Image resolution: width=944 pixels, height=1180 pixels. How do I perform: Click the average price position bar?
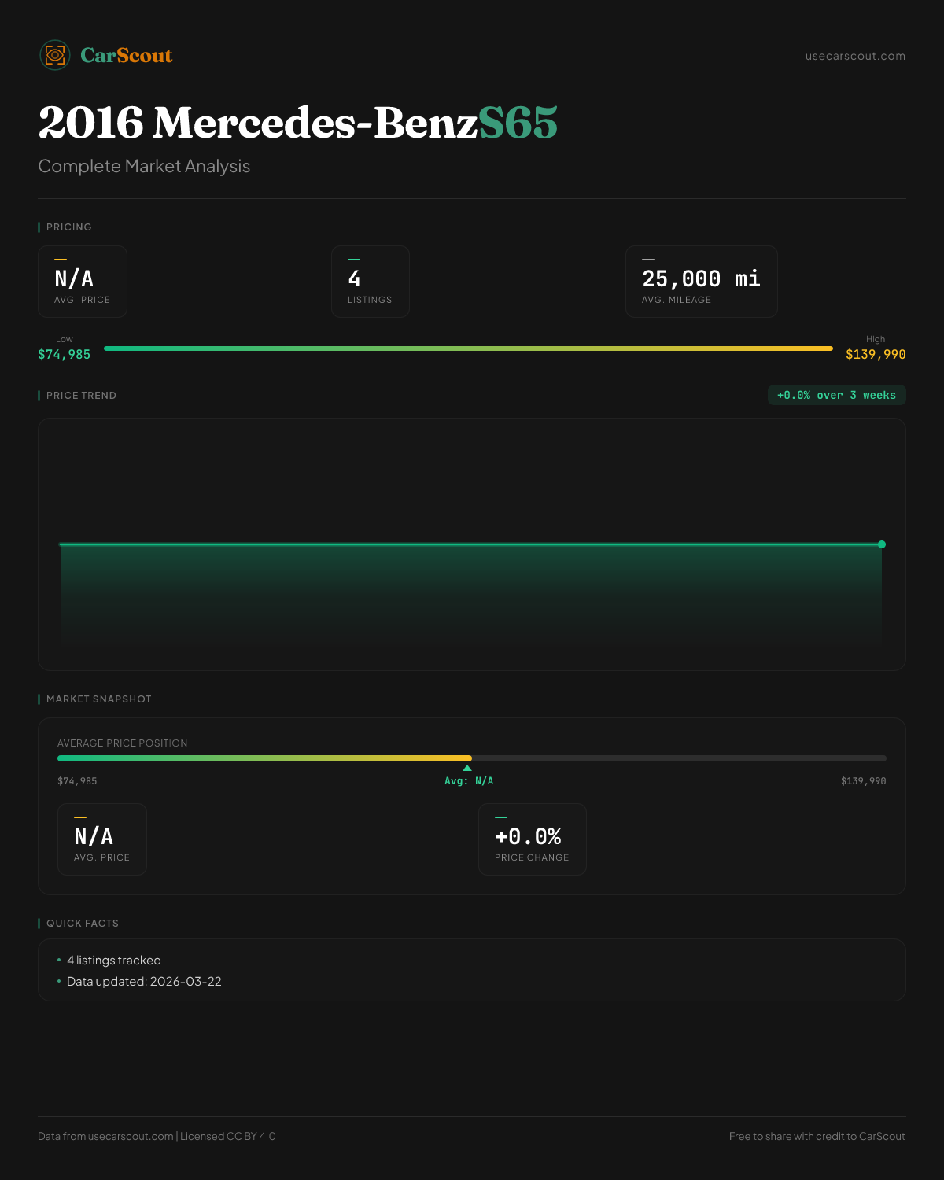(x=472, y=758)
